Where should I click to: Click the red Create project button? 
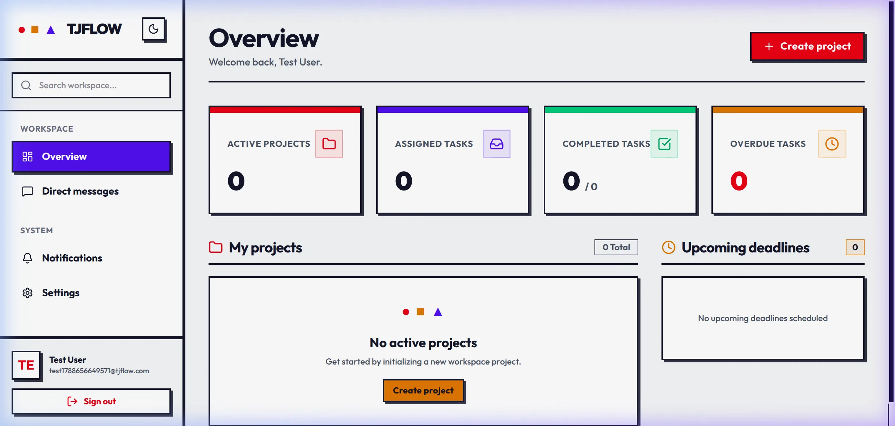pos(807,46)
